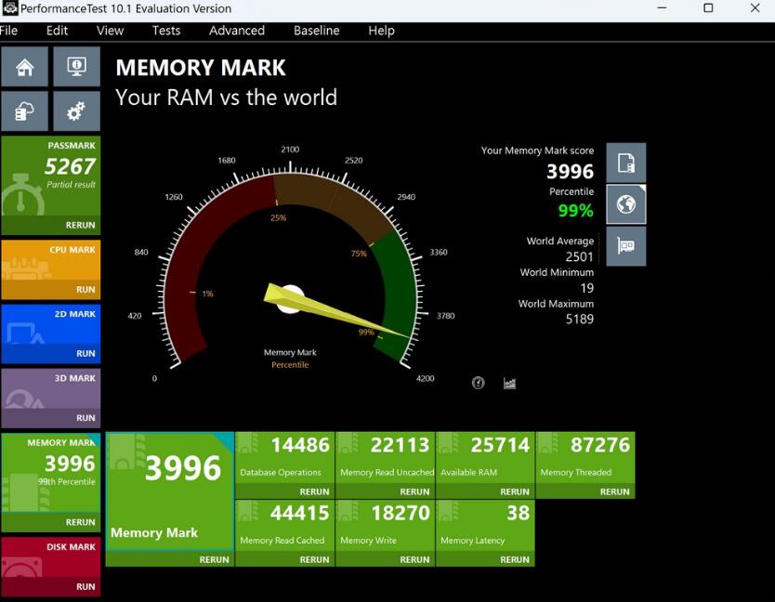775x602 pixels.
Task: Click the large Memory Mark 3996 tile
Action: pos(170,491)
